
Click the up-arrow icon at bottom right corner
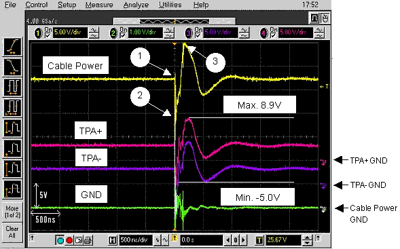click(318, 238)
